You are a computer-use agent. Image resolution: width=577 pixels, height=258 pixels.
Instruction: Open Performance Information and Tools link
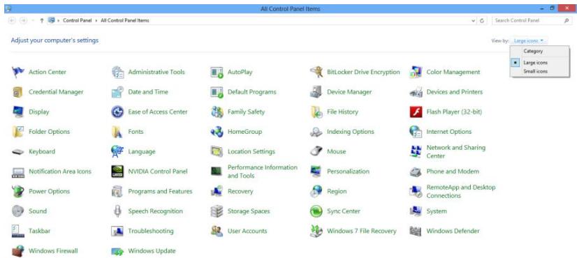coord(263,172)
